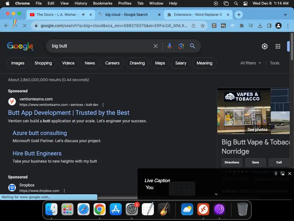Open Chrome downloads icon
The width and height of the screenshot is (294, 221).
pyautogui.click(x=260, y=26)
